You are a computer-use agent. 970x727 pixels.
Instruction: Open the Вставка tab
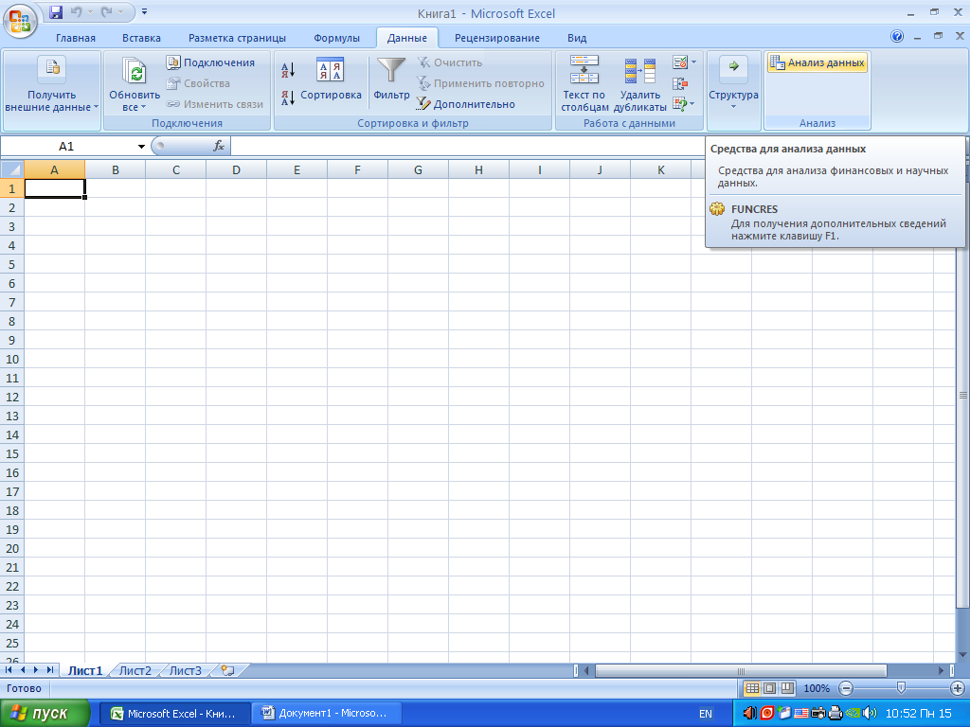141,38
